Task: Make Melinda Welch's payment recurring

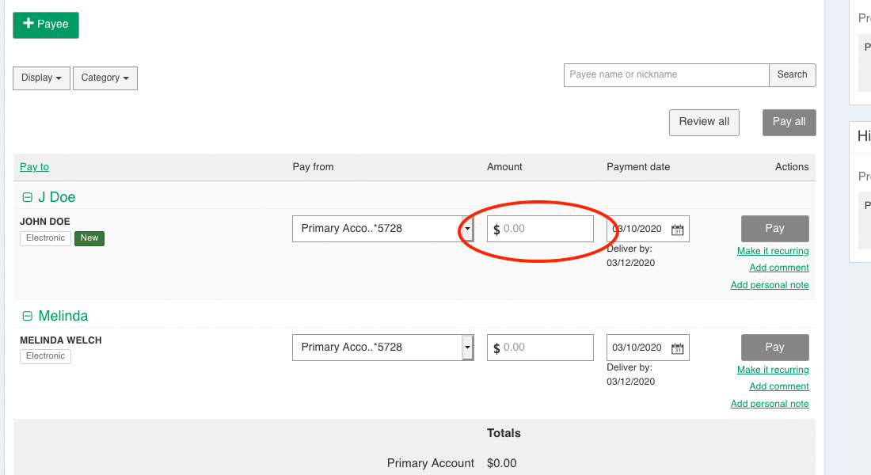Action: coord(773,370)
